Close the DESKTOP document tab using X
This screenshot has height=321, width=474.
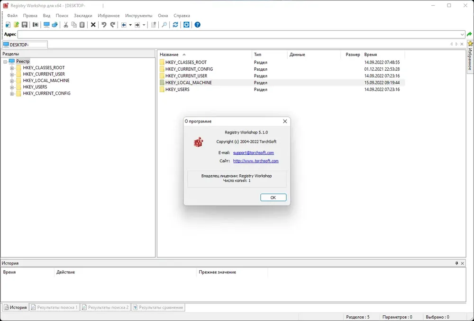point(462,44)
